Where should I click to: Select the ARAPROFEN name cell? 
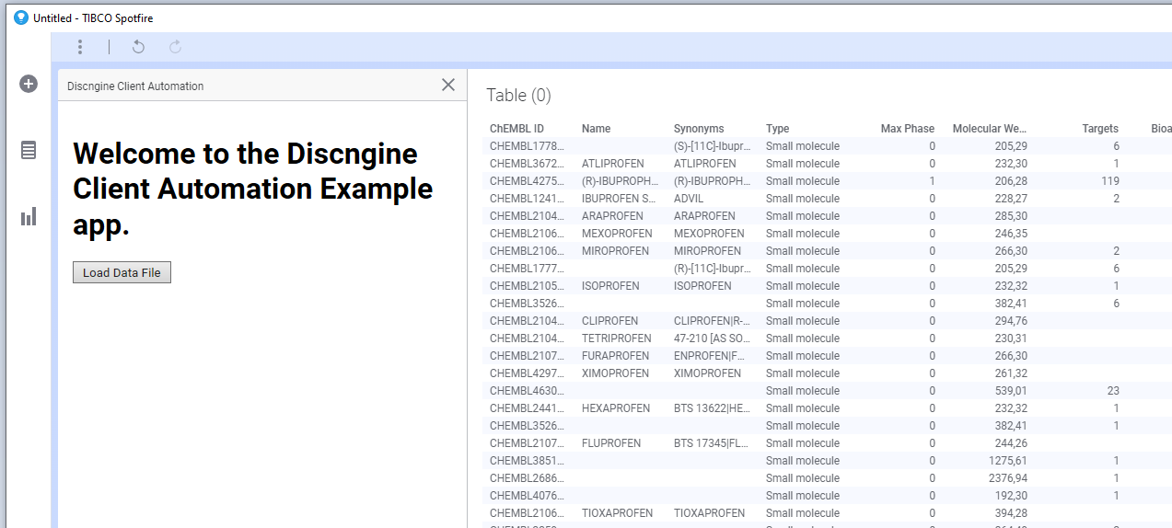click(612, 216)
